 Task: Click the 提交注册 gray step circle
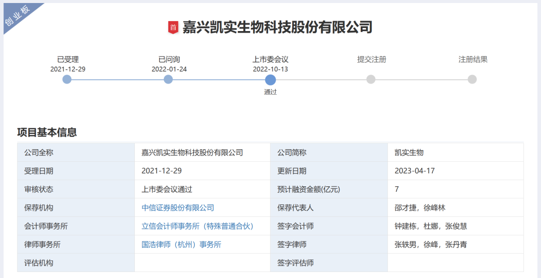[x=371, y=79]
